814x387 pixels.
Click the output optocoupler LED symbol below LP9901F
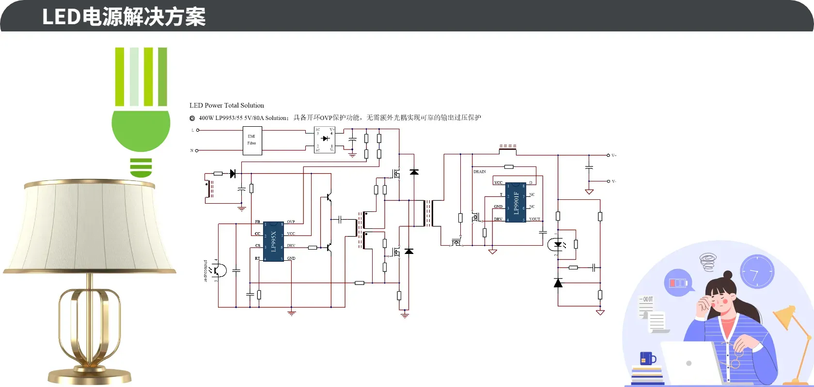[x=557, y=245]
